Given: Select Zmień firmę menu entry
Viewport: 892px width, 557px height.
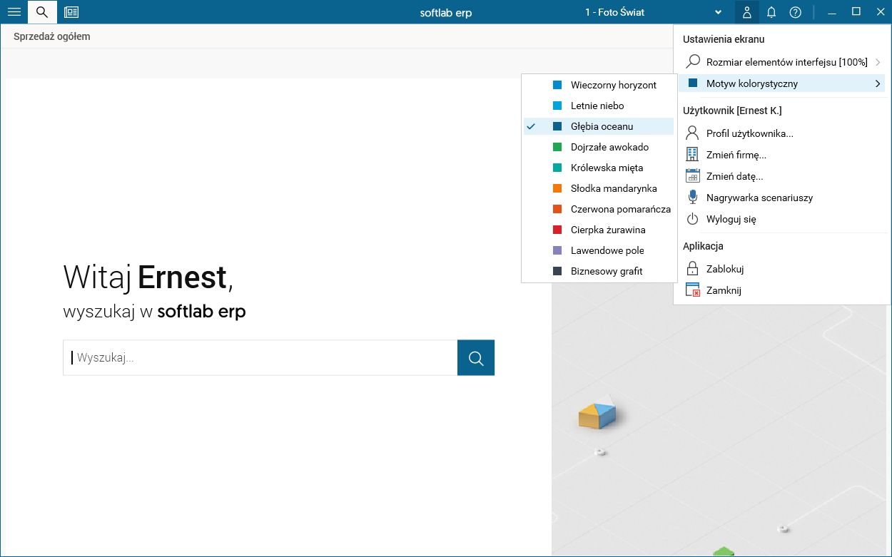Looking at the screenshot, I should 782,155.
